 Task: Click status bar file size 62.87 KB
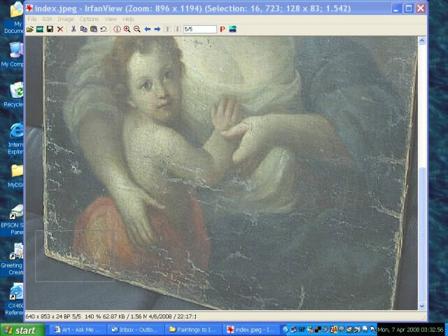115,316
